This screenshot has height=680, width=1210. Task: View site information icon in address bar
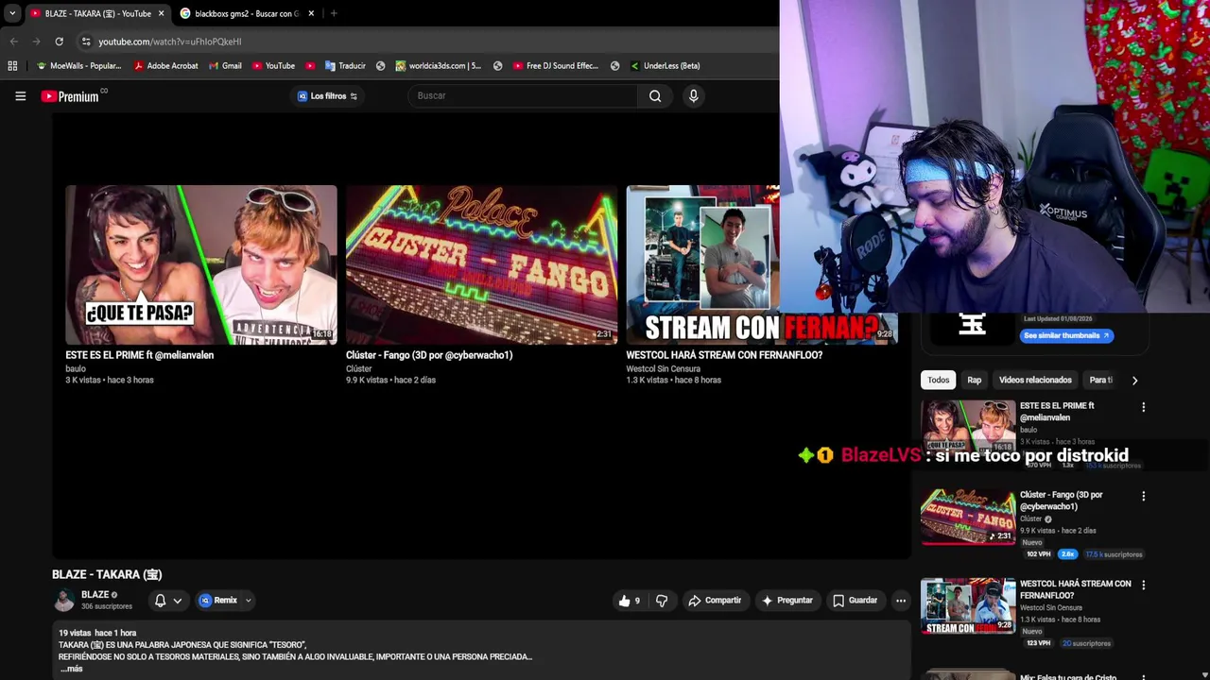[x=86, y=42]
